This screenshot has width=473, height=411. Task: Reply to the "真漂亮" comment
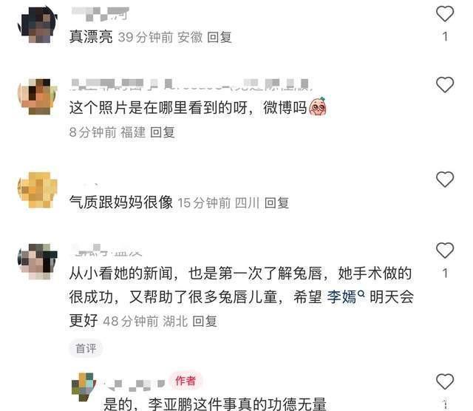coord(220,38)
